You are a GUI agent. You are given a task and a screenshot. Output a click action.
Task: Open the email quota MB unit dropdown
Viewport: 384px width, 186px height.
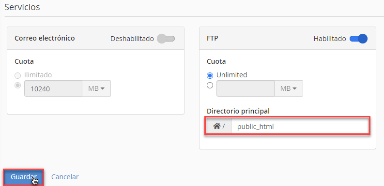(96, 88)
